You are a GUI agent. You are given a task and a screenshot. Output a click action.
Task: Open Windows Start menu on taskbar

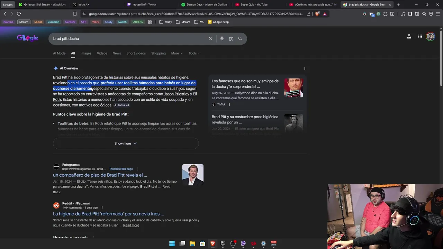click(172, 243)
